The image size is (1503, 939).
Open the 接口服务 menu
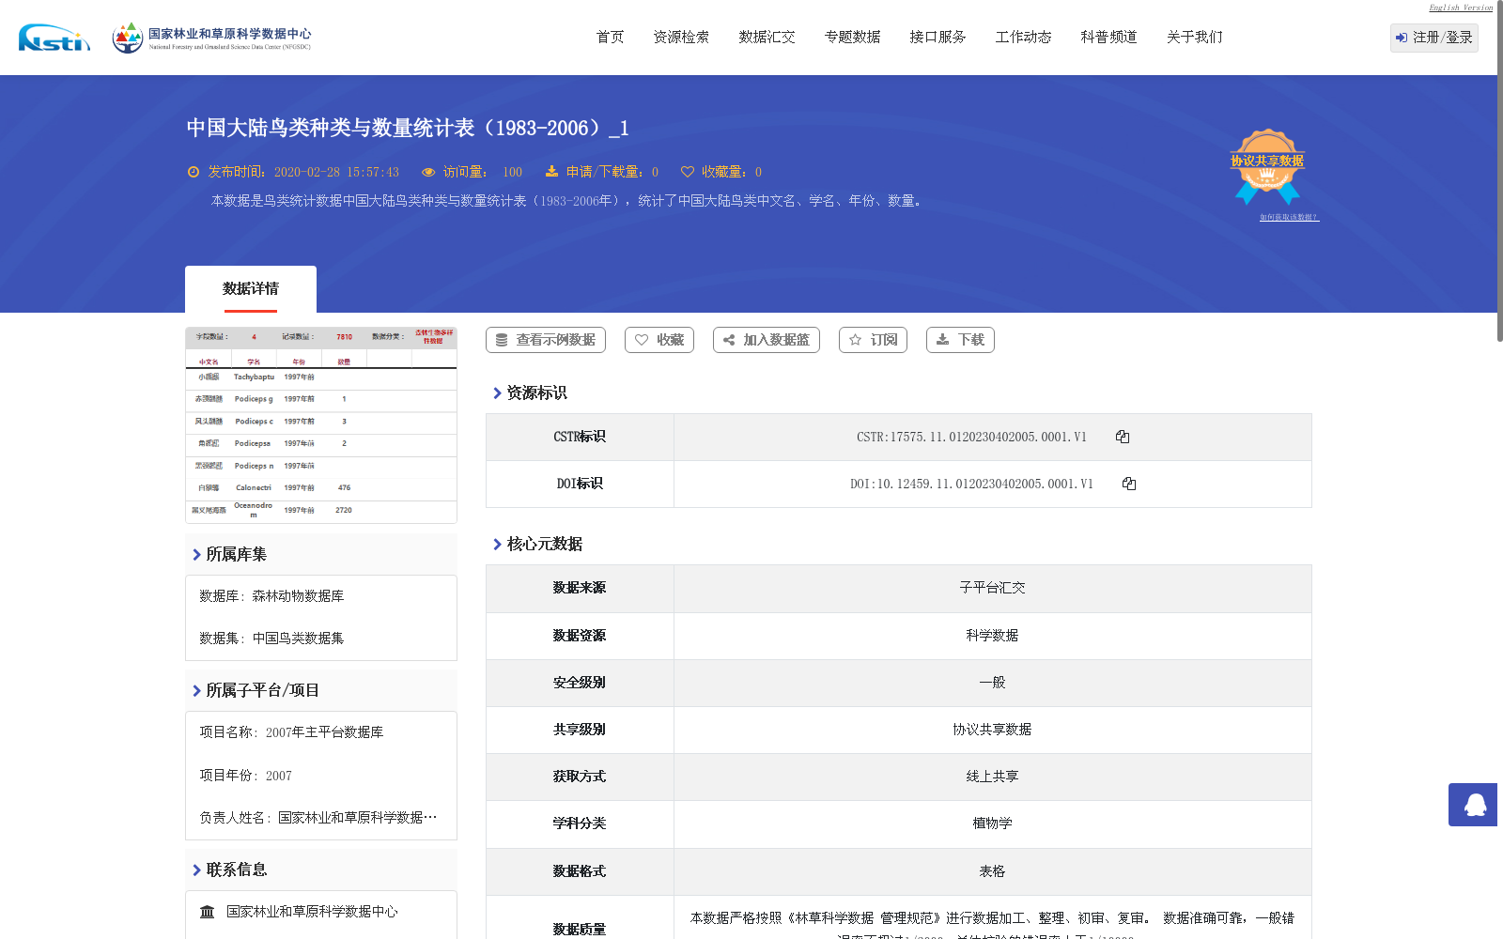pyautogui.click(x=937, y=38)
